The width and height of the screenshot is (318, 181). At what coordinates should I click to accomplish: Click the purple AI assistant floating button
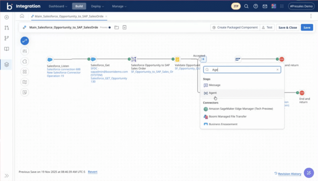pyautogui.click(x=308, y=173)
